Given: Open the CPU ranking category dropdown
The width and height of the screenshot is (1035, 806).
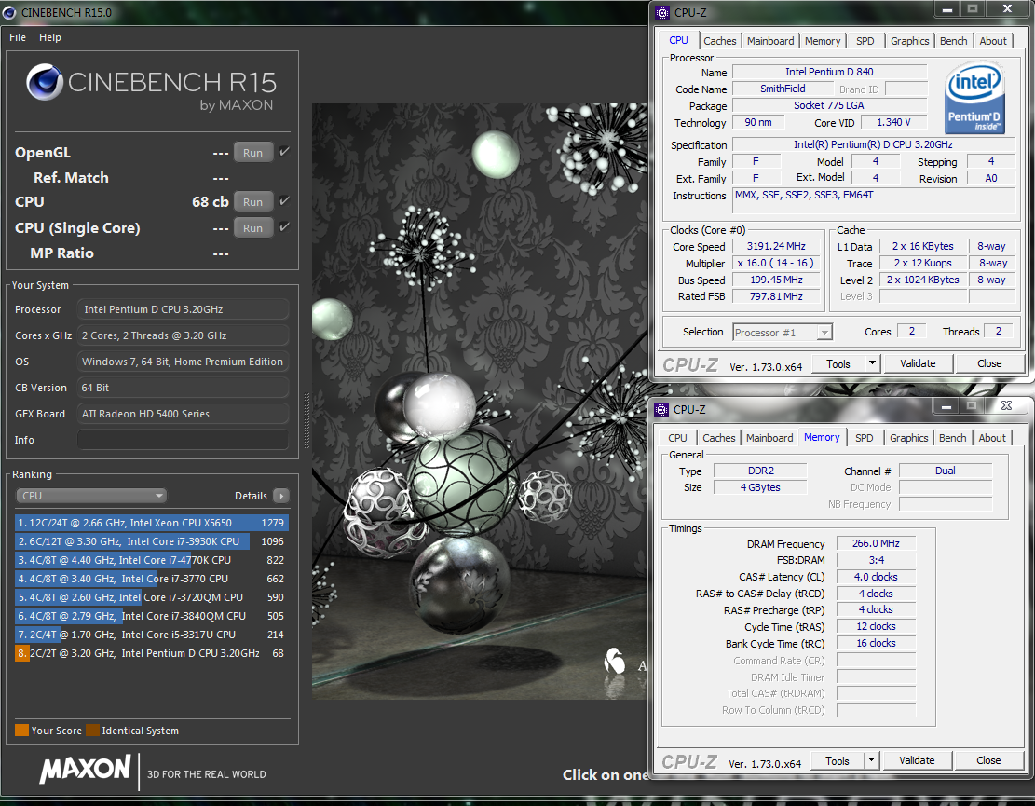Looking at the screenshot, I should click(91, 496).
